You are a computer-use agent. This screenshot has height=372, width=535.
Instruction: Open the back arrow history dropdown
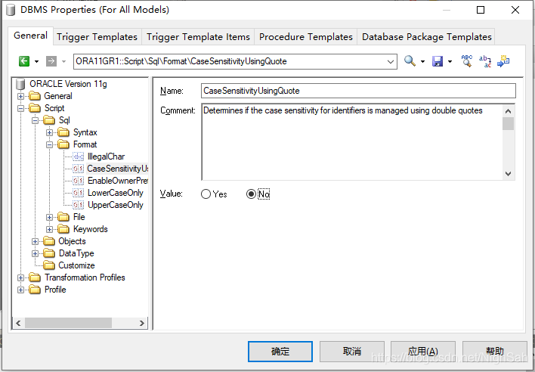pos(36,62)
